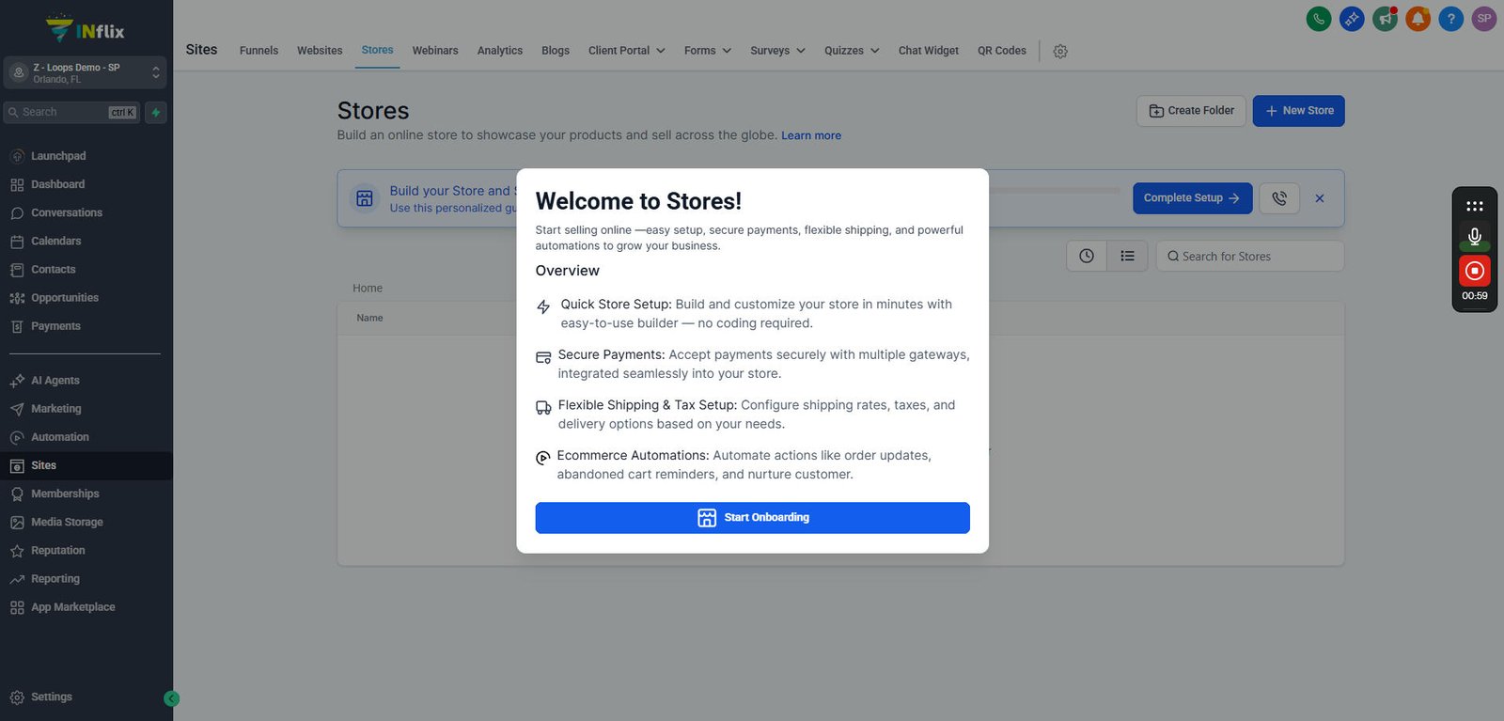Image resolution: width=1504 pixels, height=721 pixels.
Task: Click the Start Onboarding button
Action: 752,518
